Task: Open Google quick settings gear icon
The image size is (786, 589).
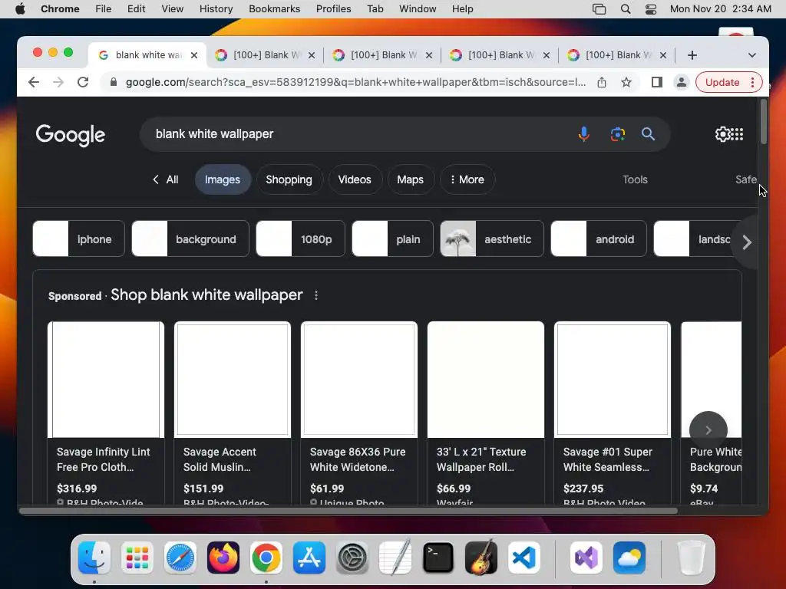Action: point(722,133)
